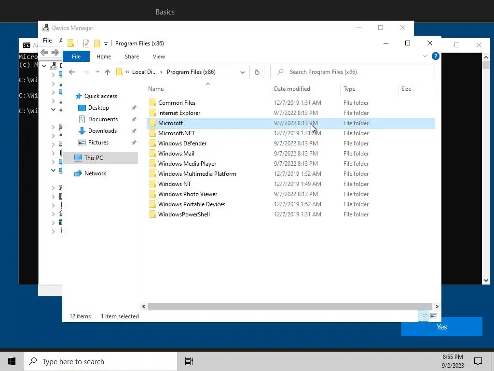494x371 pixels.
Task: Select Desktop in Quick access
Action: [98, 108]
